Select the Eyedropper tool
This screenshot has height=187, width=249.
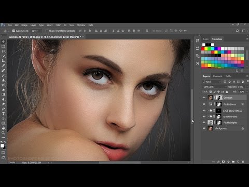pyautogui.click(x=3, y=65)
